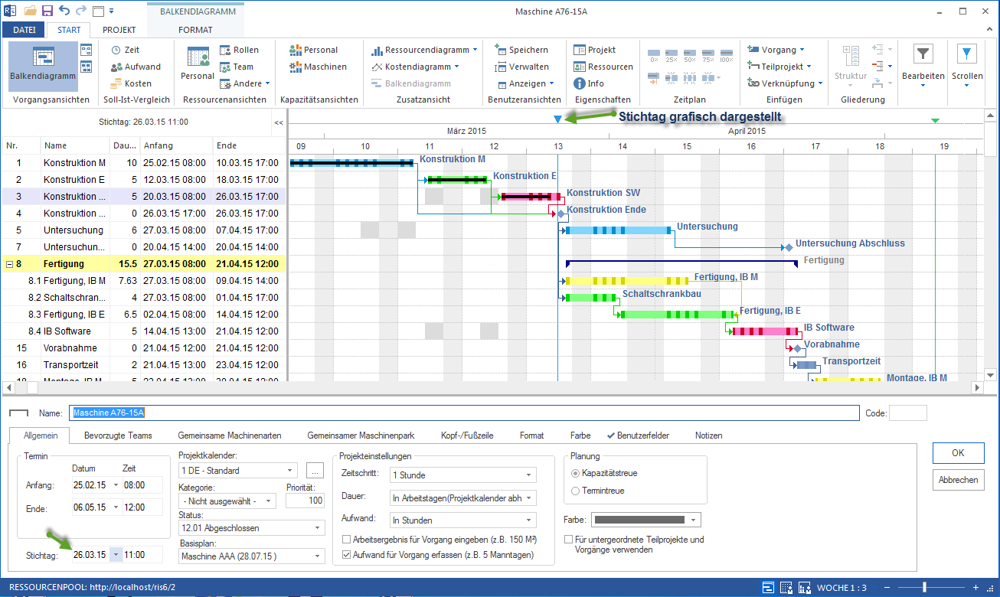
Task: Click the project Name input field
Action: click(x=464, y=413)
